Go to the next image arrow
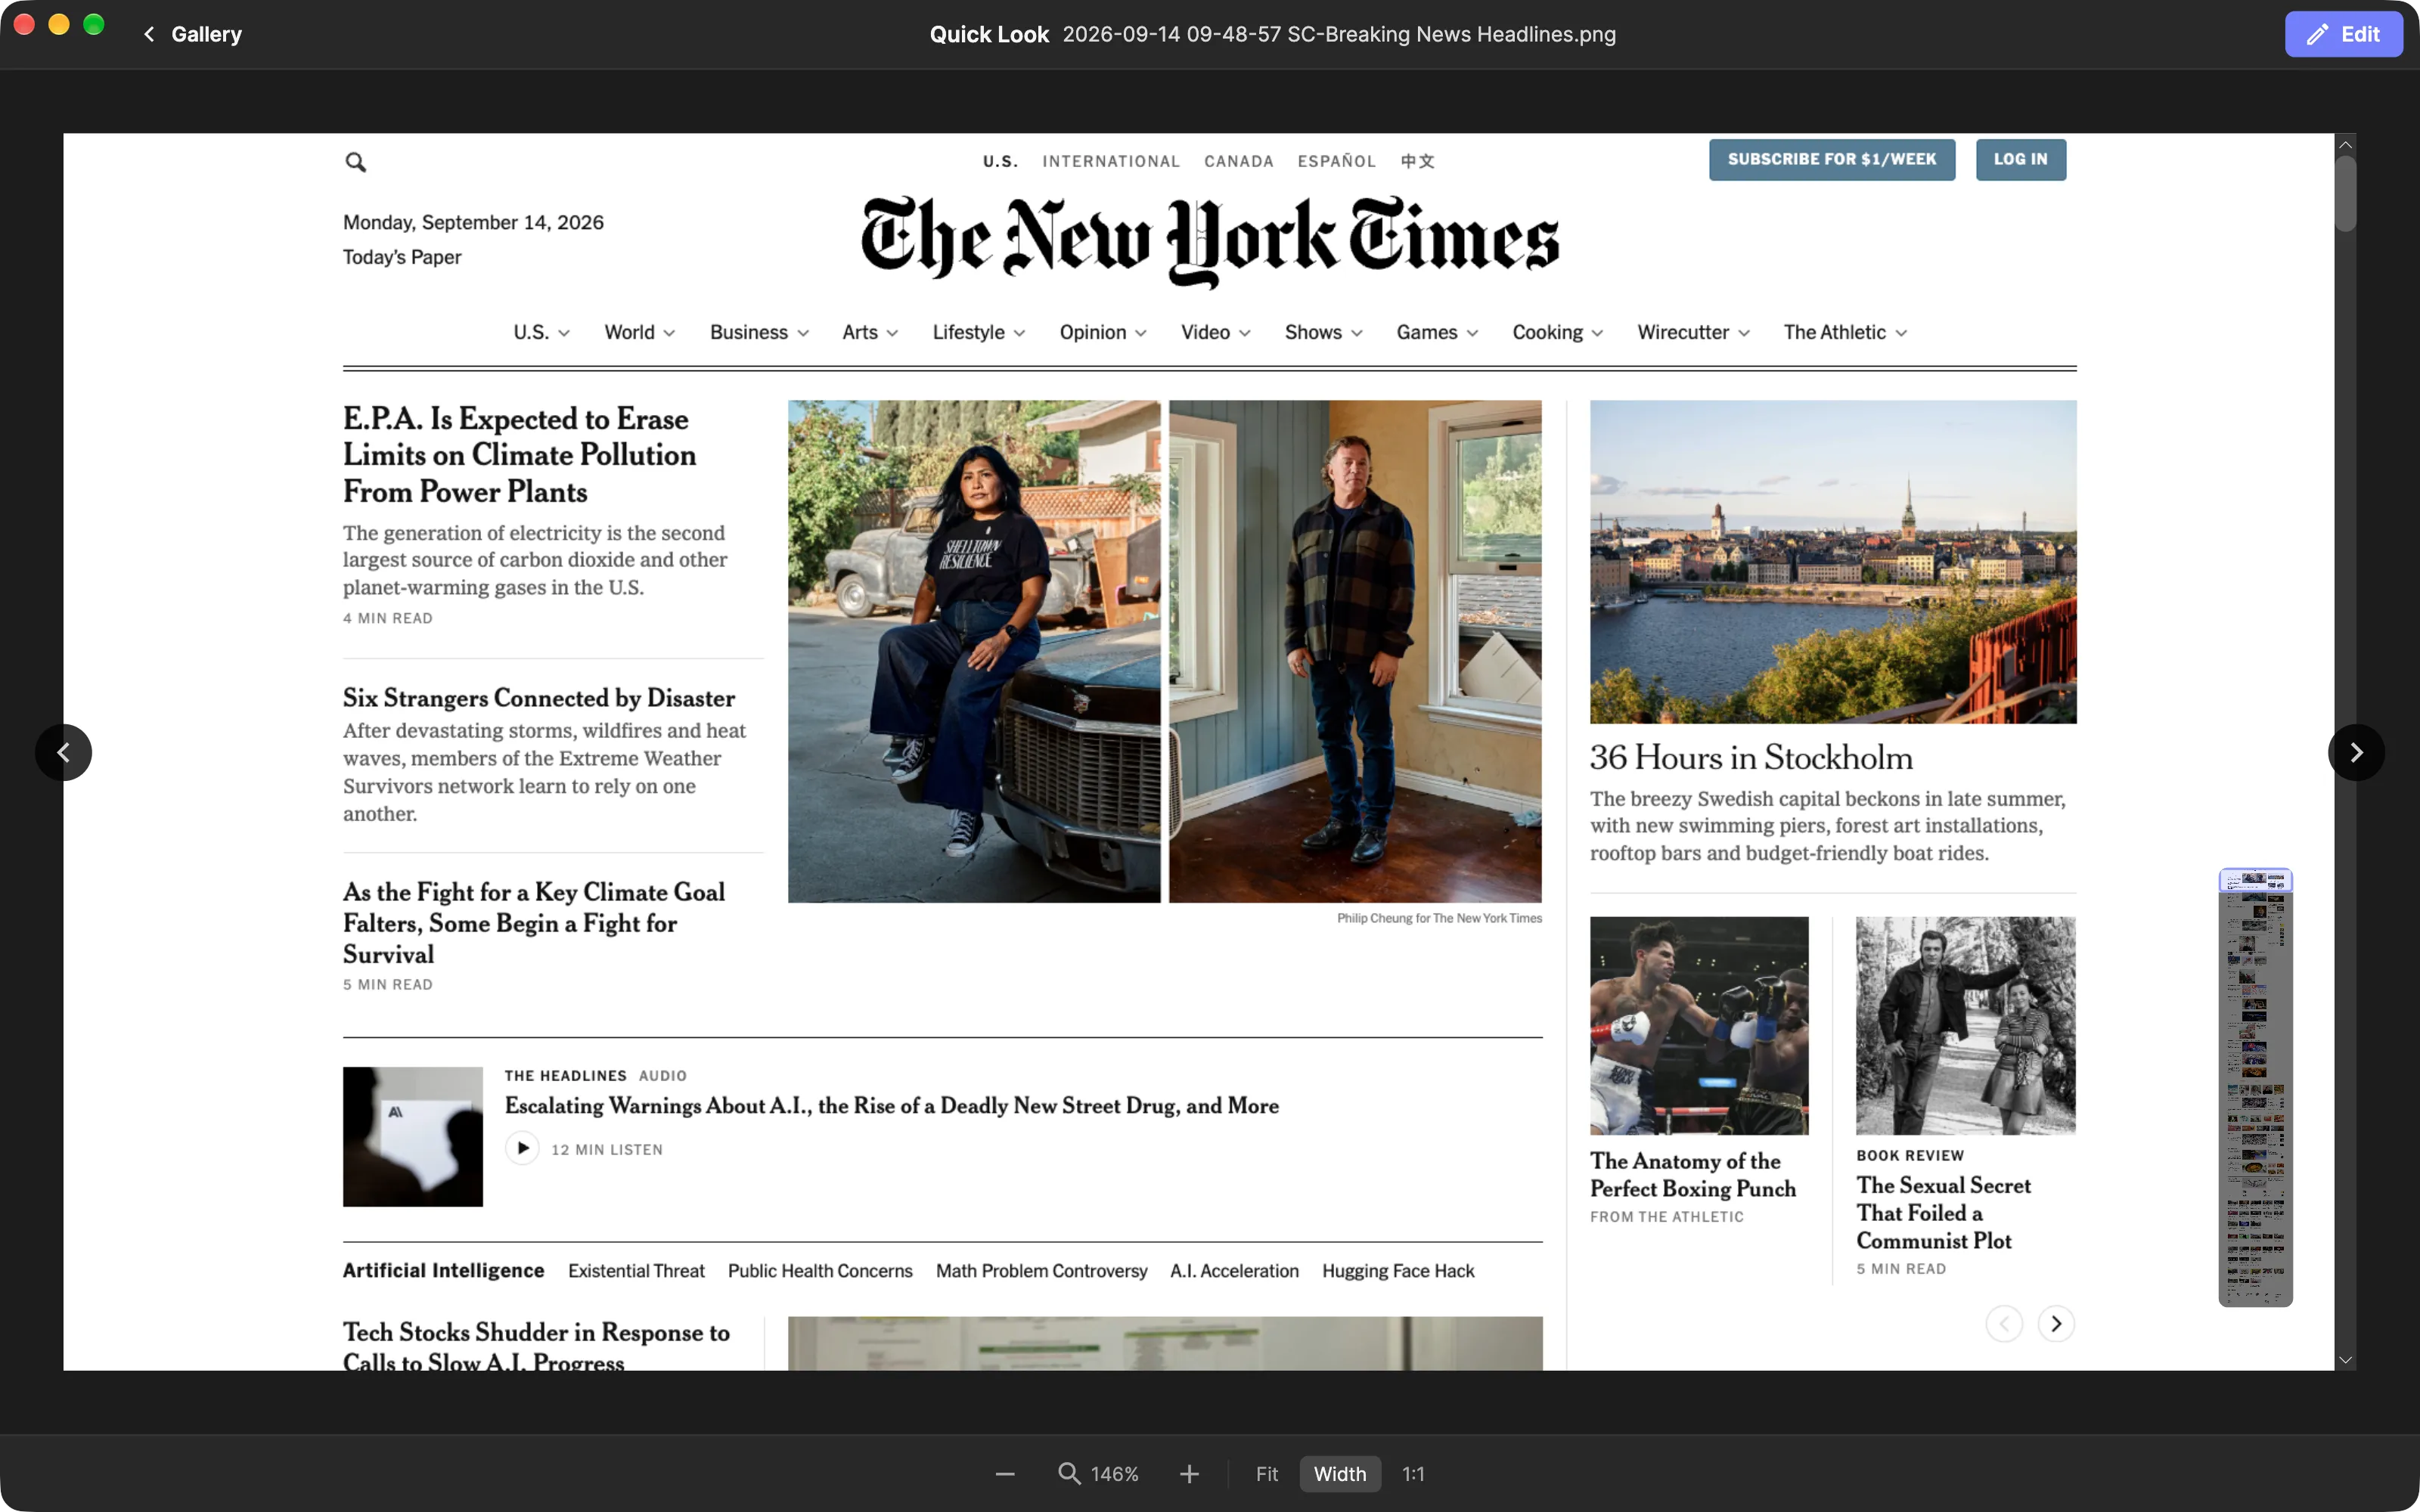The image size is (2420, 1512). [x=2356, y=752]
